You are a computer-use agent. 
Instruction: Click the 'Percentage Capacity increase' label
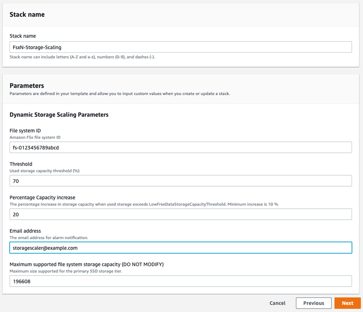coord(42,198)
